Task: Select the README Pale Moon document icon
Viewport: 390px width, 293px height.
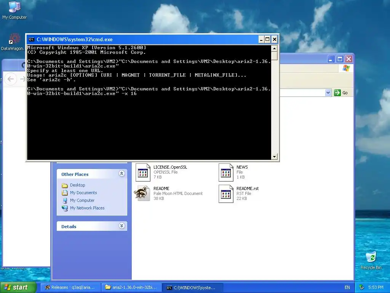Action: click(x=142, y=193)
